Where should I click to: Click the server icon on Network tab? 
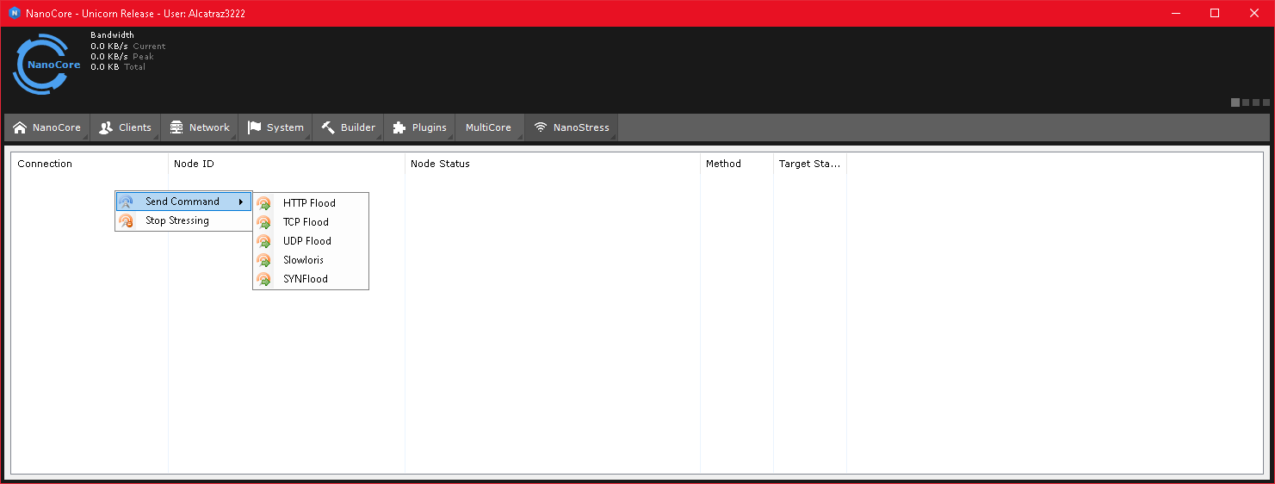(x=176, y=127)
